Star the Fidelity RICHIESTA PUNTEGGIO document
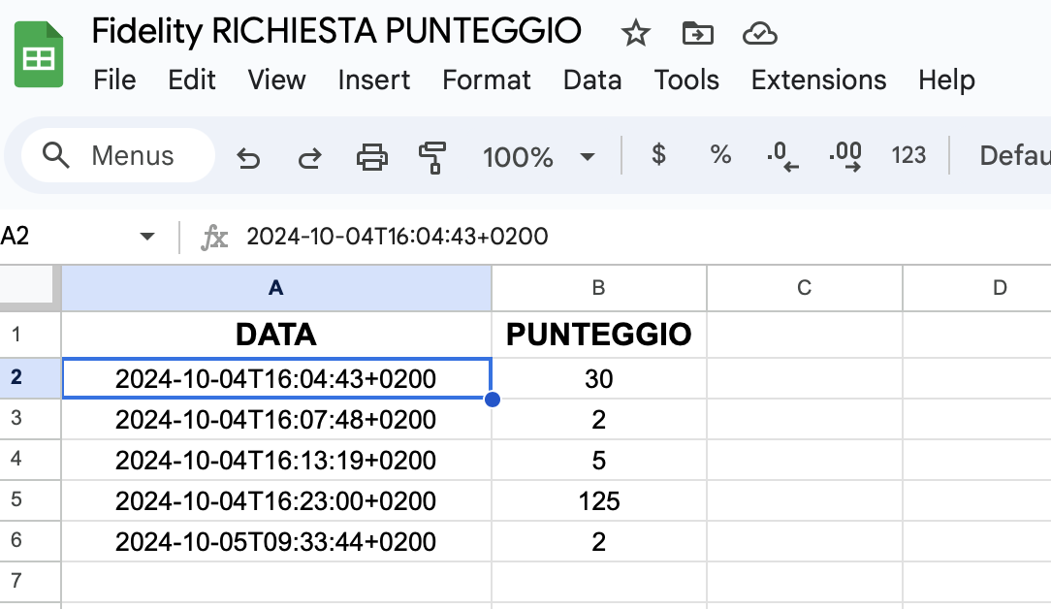The height and width of the screenshot is (609, 1051). click(x=635, y=33)
